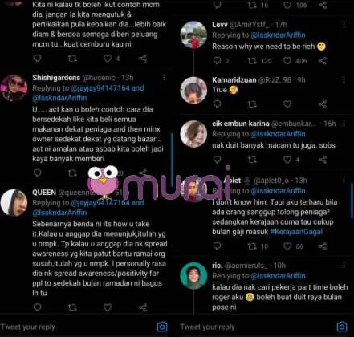This screenshot has width=354, height=337.
Task: Tap camera icon in left reply bar
Action: click(x=162, y=327)
